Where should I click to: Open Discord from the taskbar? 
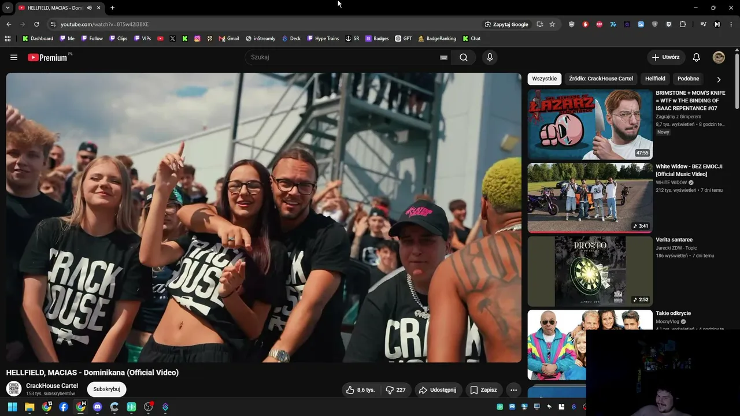pyautogui.click(x=97, y=407)
